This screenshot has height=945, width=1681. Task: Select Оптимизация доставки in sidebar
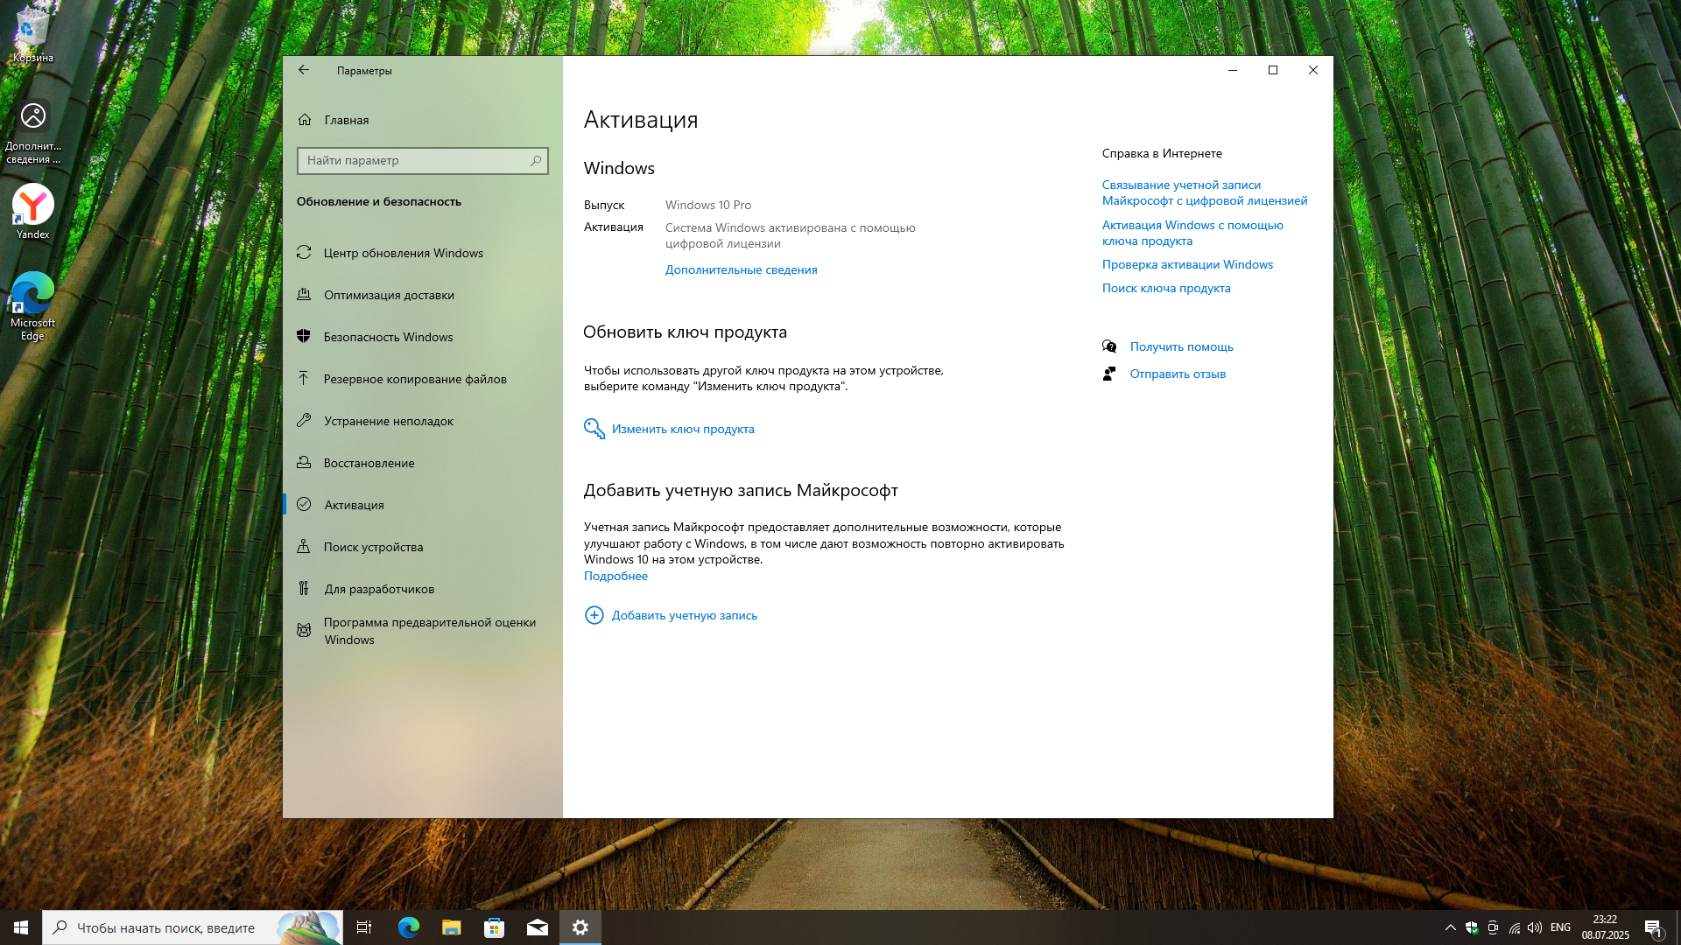[x=389, y=295]
